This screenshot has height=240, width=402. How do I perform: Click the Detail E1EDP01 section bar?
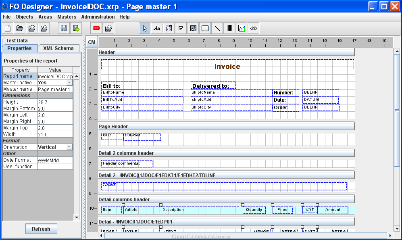click(226, 221)
